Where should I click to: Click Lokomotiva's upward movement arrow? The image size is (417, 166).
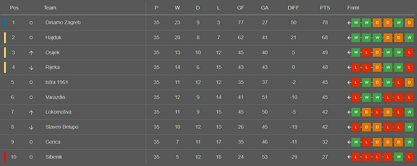coord(31,112)
